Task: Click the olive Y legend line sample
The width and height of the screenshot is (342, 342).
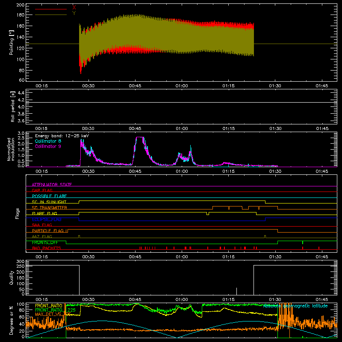Action: (x=51, y=15)
